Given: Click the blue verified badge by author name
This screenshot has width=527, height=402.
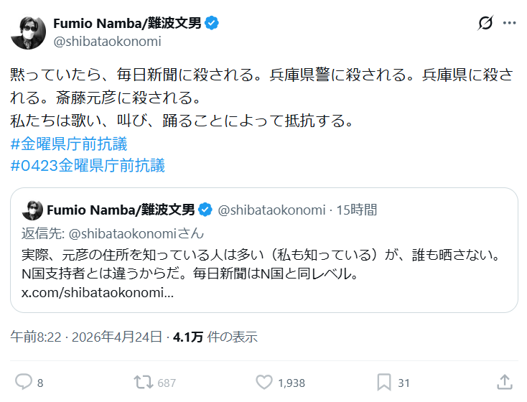Looking at the screenshot, I should point(212,23).
